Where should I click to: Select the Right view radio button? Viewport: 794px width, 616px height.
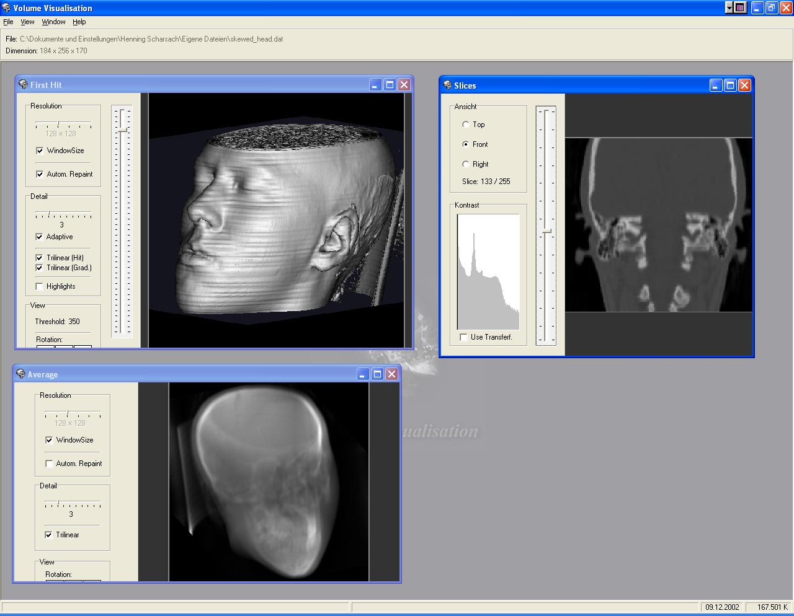click(x=466, y=164)
